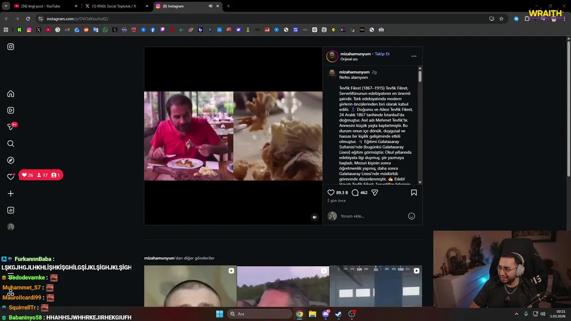Click mizahamunyum username in the caption
Screen dimensions: 571x321
tap(354, 72)
